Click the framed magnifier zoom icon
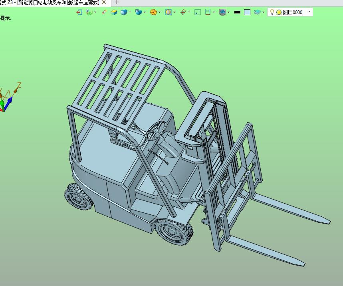 pos(168,12)
